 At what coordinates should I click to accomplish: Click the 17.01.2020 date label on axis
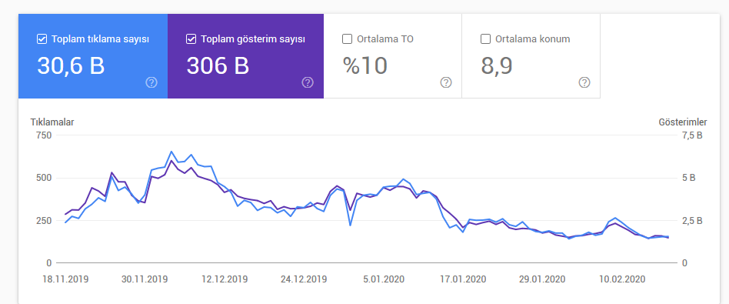[463, 279]
